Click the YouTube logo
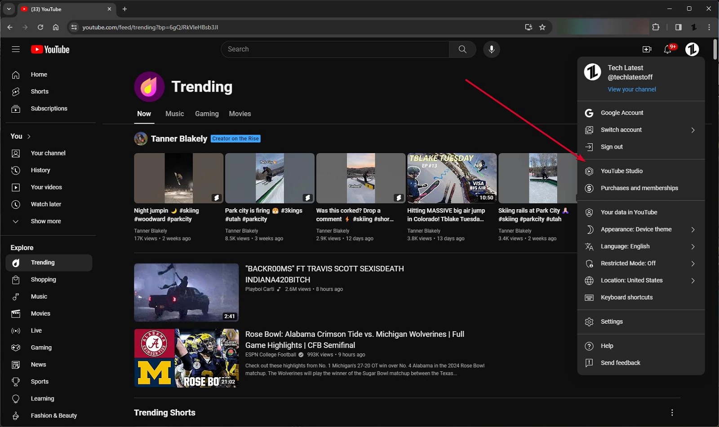Viewport: 719px width, 427px height. click(50, 49)
